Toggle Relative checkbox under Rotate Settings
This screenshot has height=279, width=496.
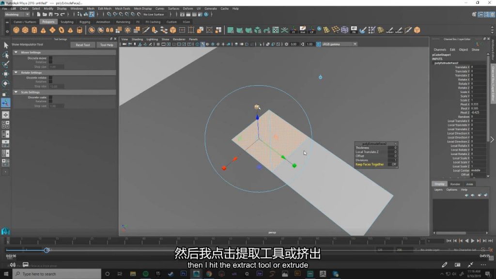pos(50,82)
